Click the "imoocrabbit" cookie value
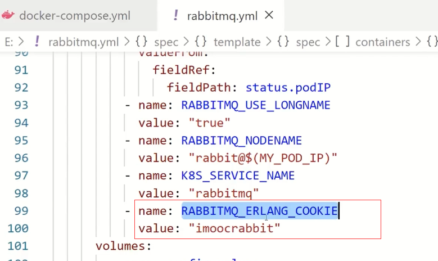Viewport: 438px width, 261px height. pos(234,228)
